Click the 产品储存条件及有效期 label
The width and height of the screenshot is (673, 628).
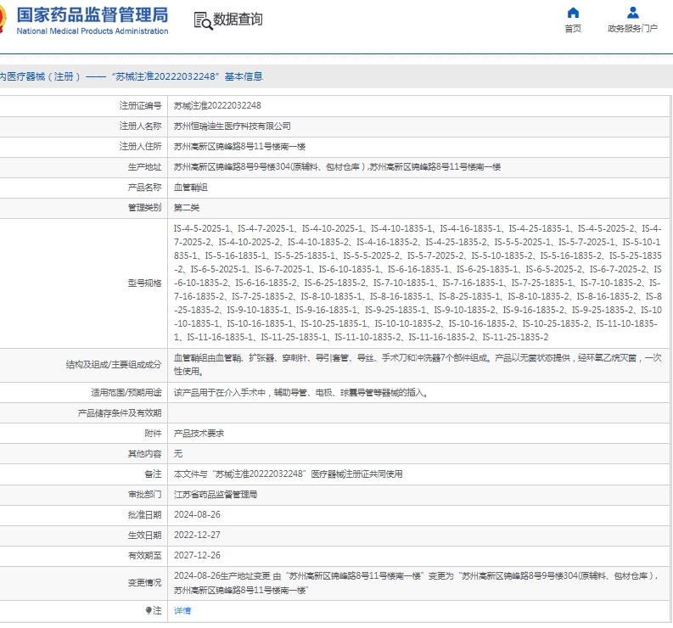(120, 413)
